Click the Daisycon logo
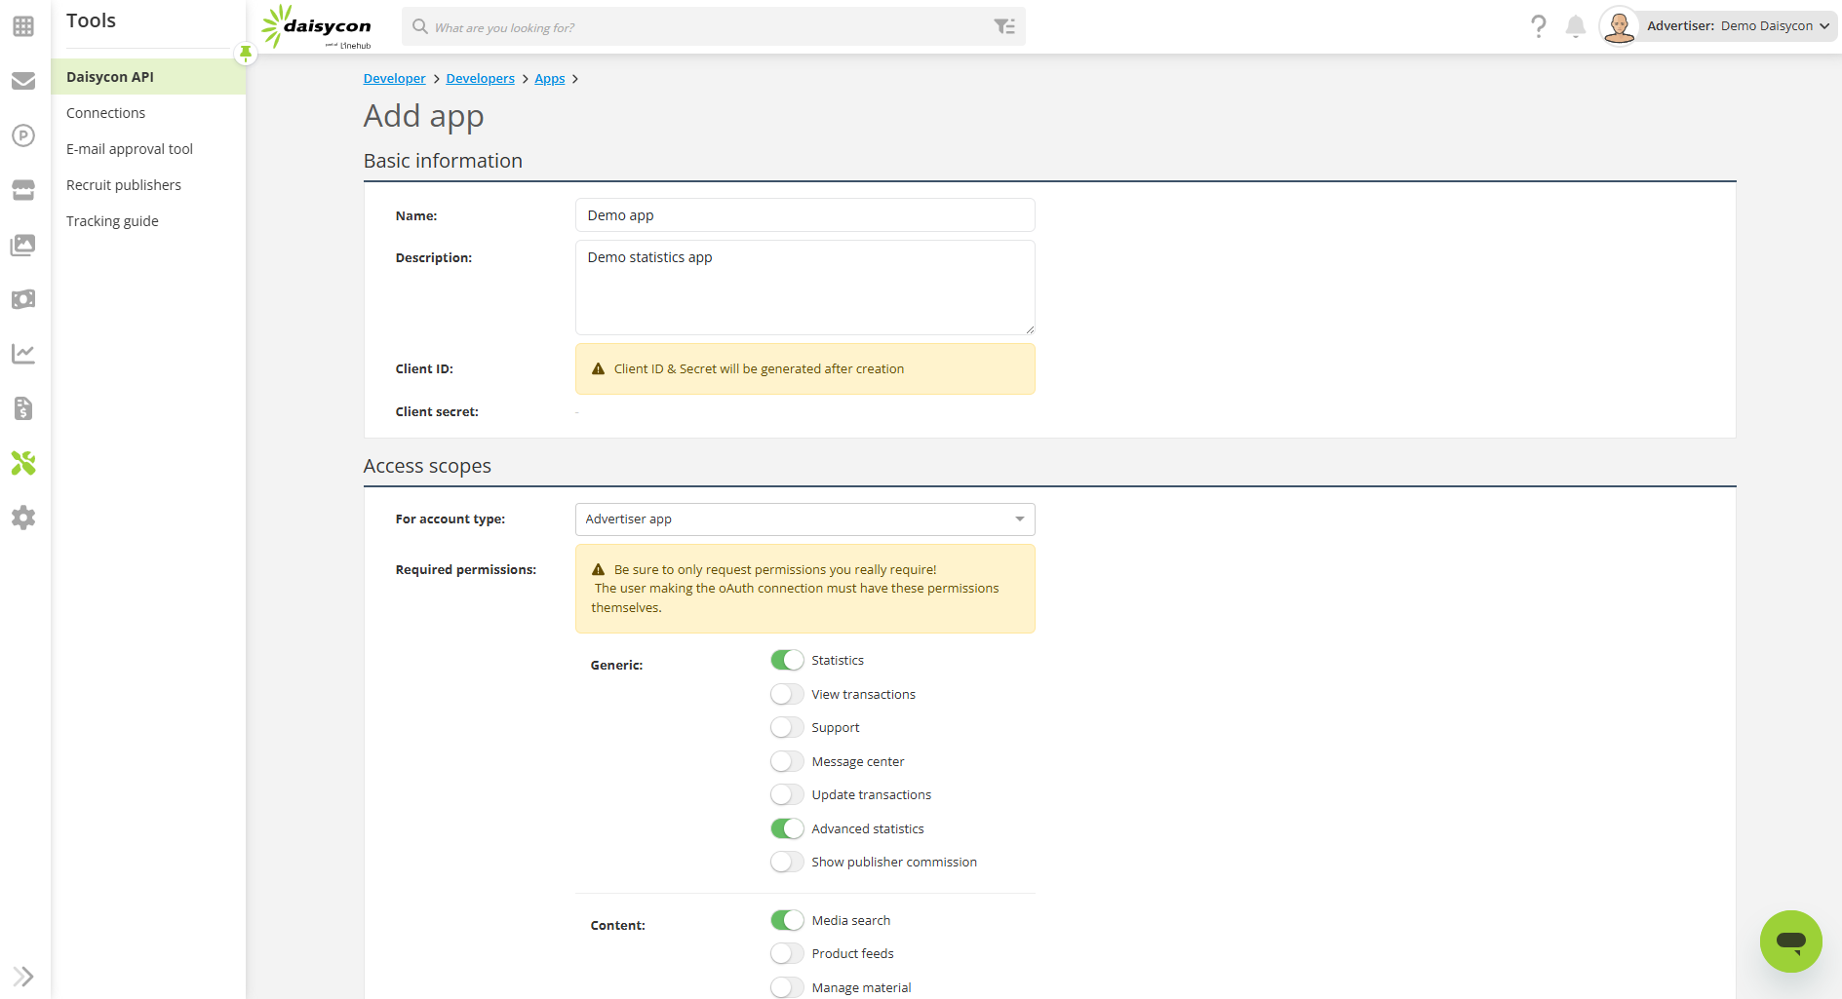1842x999 pixels. [x=316, y=26]
